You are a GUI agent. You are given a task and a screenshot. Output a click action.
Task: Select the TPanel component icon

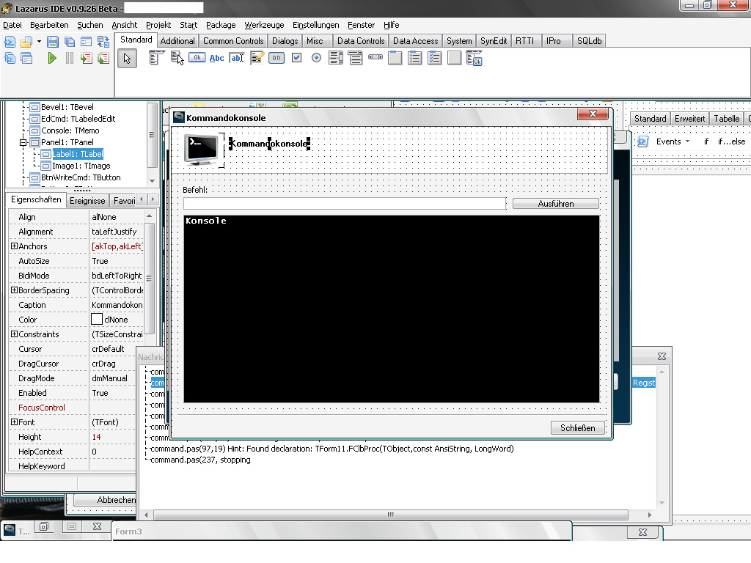click(454, 58)
